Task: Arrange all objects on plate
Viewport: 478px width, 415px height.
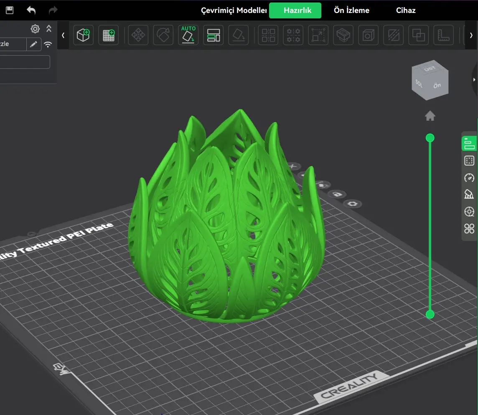Action: pyautogui.click(x=214, y=35)
